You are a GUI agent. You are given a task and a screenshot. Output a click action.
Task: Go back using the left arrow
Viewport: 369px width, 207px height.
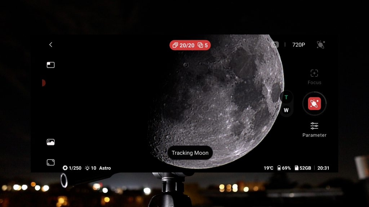[x=50, y=45]
